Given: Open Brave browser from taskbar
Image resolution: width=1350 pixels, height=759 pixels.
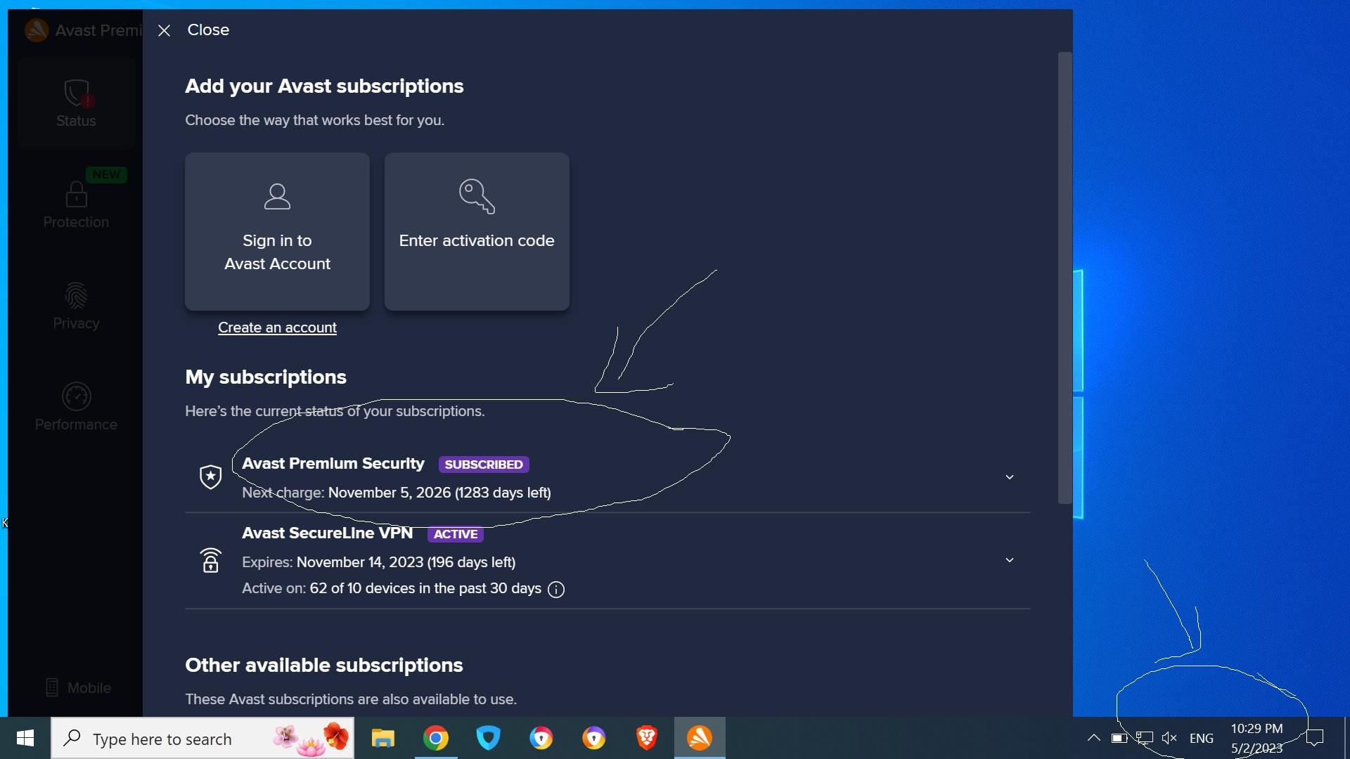Looking at the screenshot, I should pos(646,738).
